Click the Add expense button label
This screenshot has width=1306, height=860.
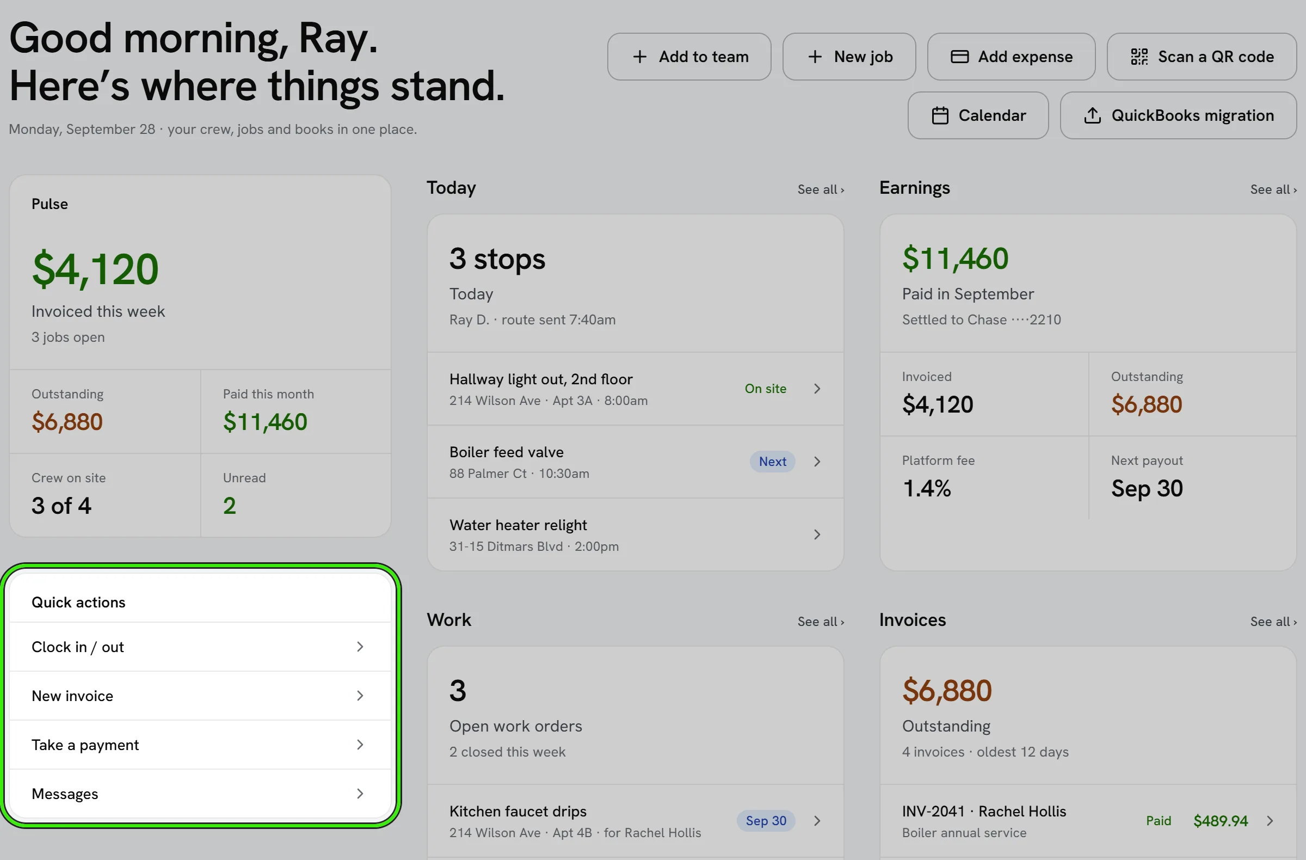(1025, 57)
